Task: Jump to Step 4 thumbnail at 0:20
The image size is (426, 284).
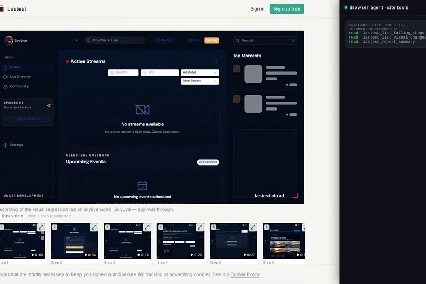Action: pyautogui.click(x=180, y=241)
